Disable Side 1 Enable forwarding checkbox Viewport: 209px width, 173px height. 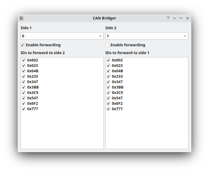click(23, 45)
